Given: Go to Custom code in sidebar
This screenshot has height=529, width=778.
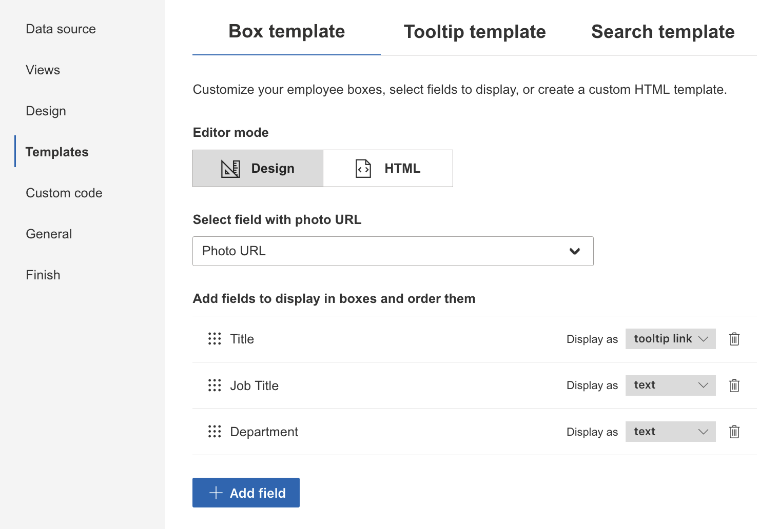Looking at the screenshot, I should (64, 193).
